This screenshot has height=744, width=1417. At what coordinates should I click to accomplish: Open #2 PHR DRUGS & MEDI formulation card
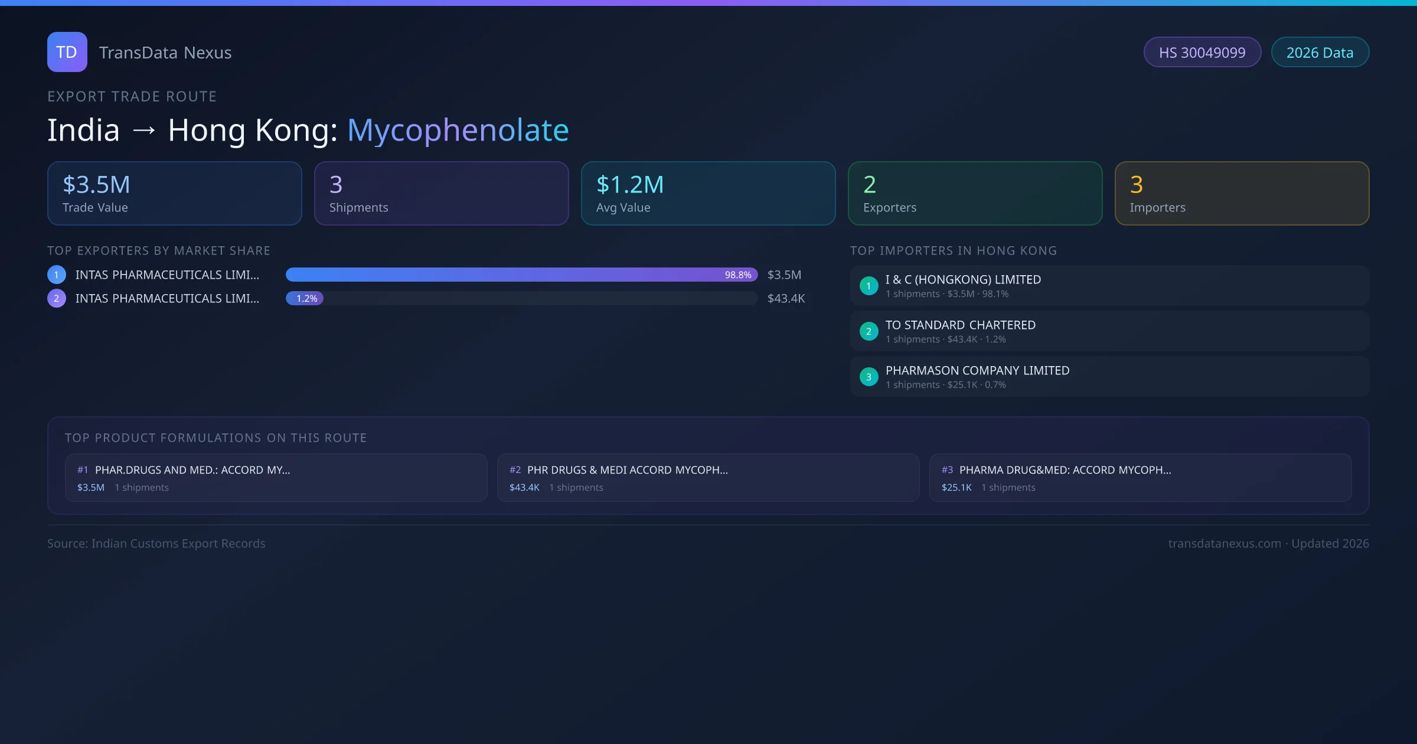708,478
